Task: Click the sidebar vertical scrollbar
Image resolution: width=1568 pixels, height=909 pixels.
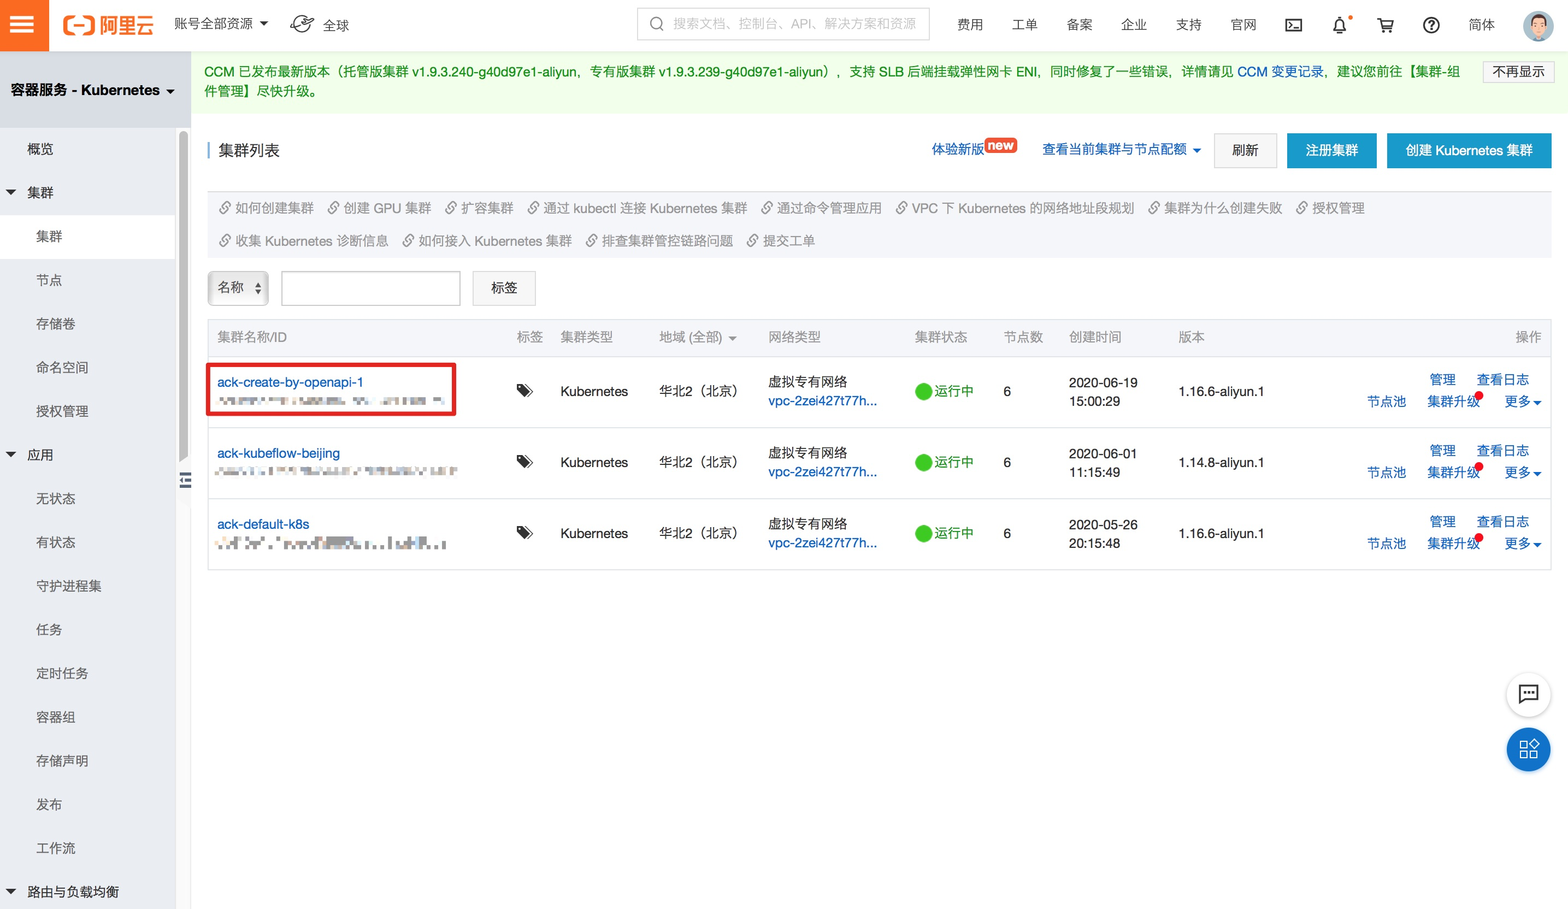Action: tap(183, 296)
